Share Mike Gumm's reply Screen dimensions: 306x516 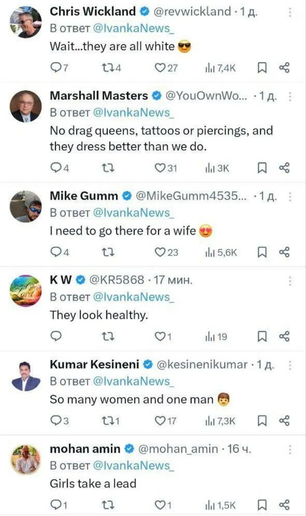pyautogui.click(x=284, y=253)
